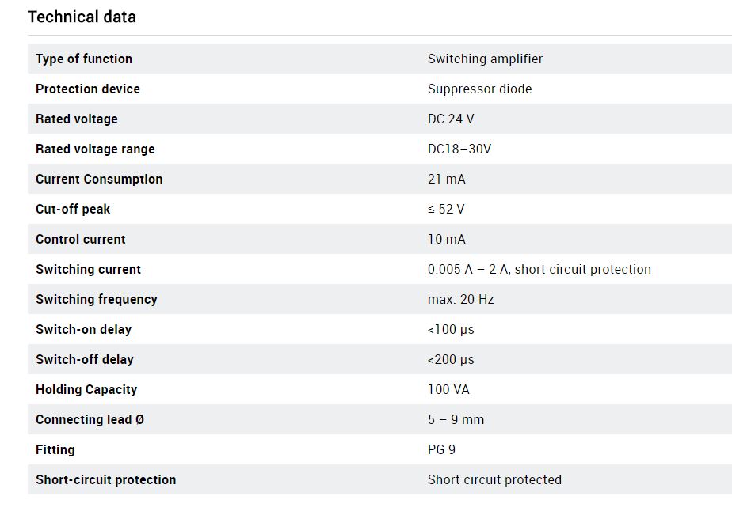Click the Switching amplifier value

(x=485, y=59)
